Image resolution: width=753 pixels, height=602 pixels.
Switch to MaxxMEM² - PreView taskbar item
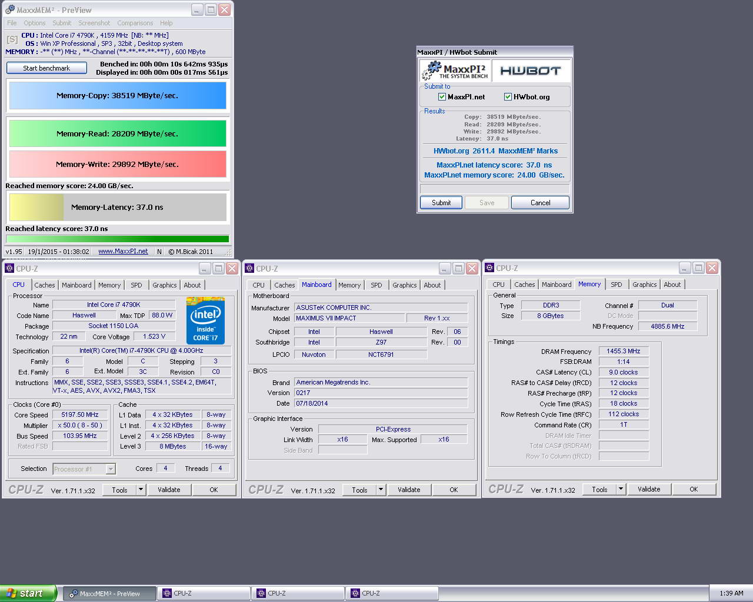tap(110, 594)
